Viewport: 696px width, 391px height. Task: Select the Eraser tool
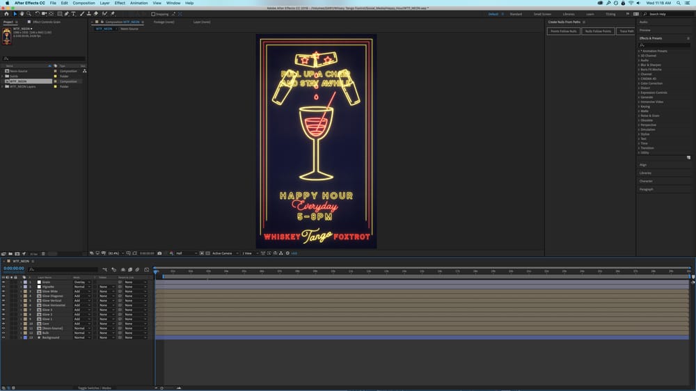(x=96, y=14)
